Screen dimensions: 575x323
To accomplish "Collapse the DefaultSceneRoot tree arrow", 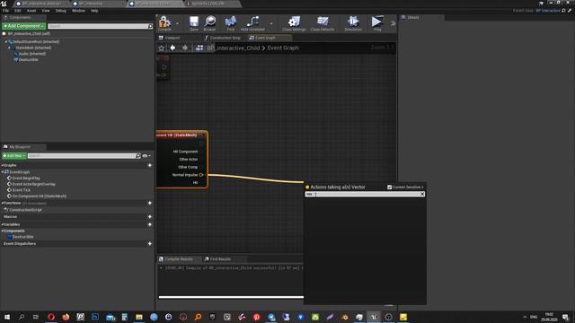I will pos(6,42).
